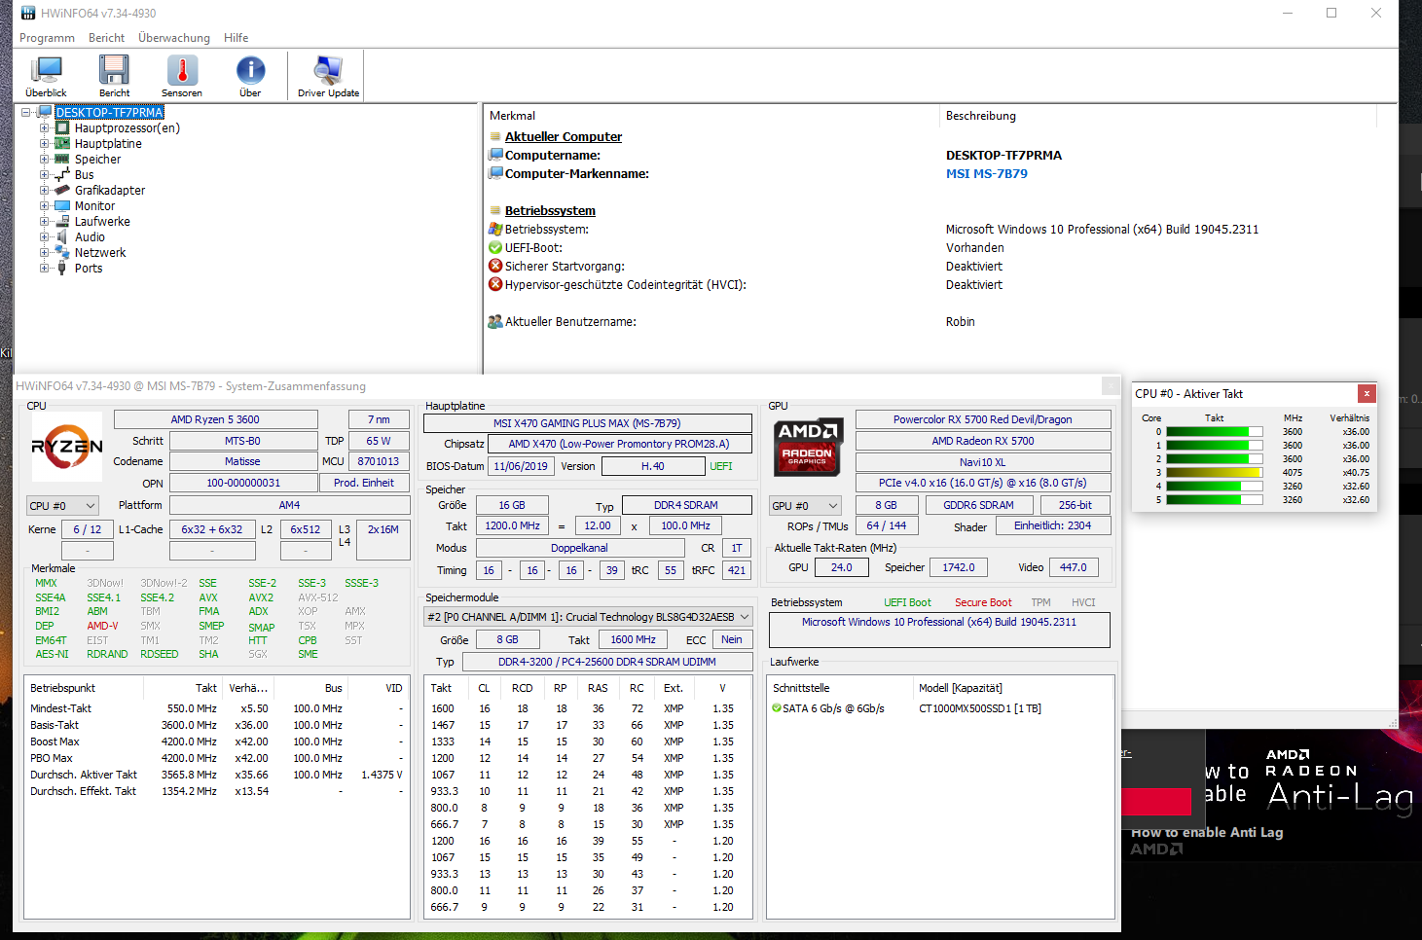Open the Über info icon

pos(250,76)
